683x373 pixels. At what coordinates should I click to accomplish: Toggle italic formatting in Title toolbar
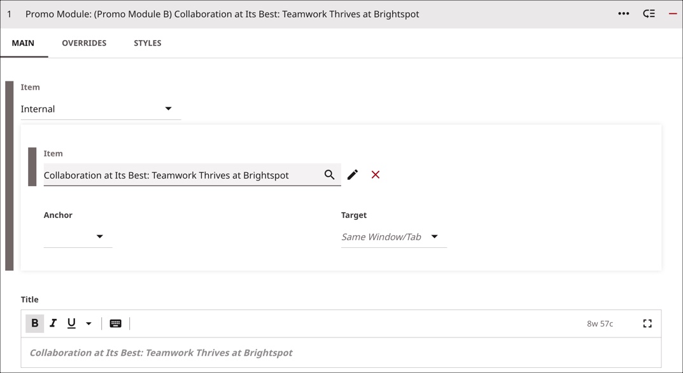[x=53, y=323]
